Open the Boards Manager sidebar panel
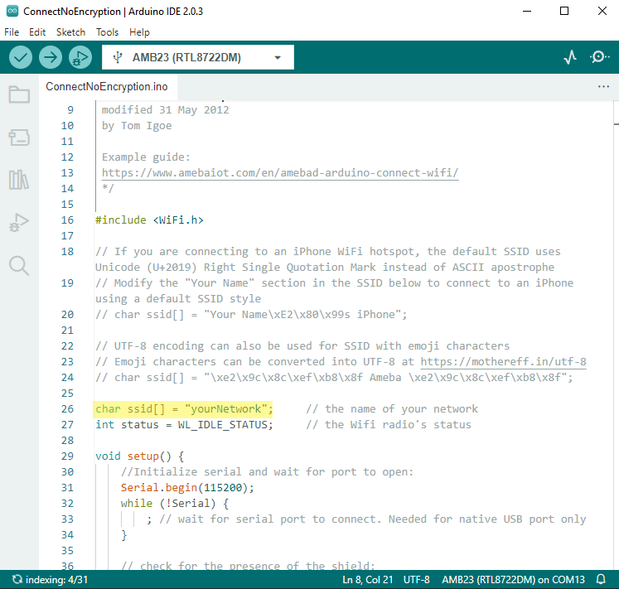Viewport: 619px width, 589px height. pyautogui.click(x=19, y=138)
